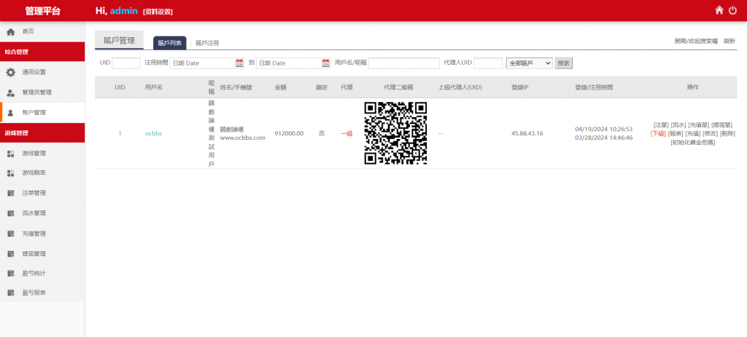747x337 pixels.
Task: Open the 游戏管理 menu item icon in sidebar
Action: coord(10,154)
